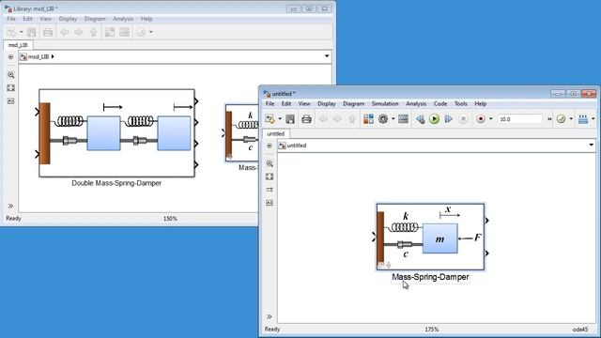Select the untitled tab in model window
Screen dimensions: 601x338
coord(275,133)
